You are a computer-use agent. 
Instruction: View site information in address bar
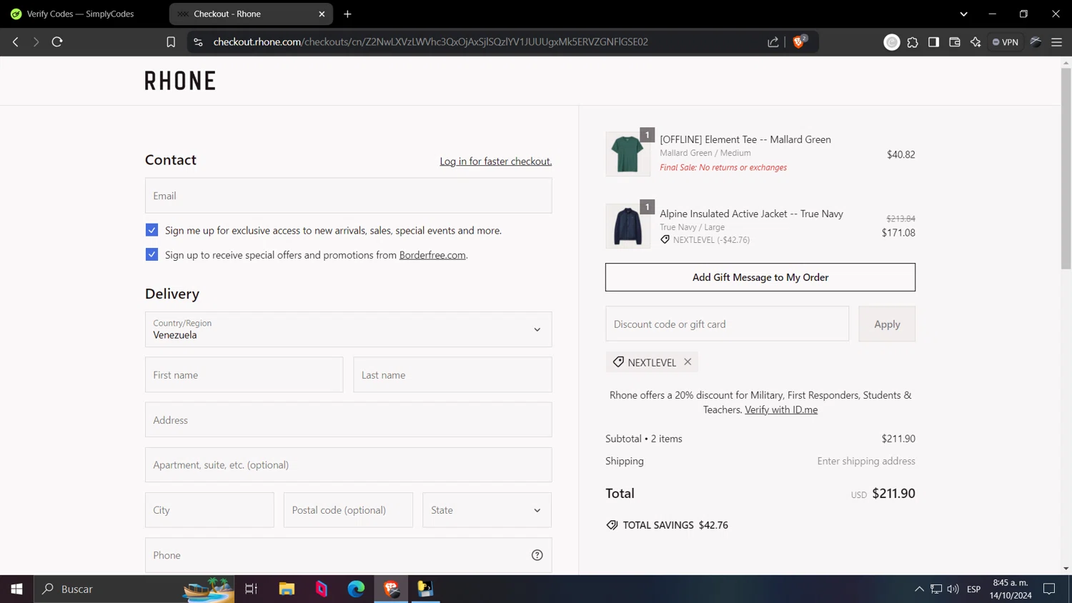[199, 42]
